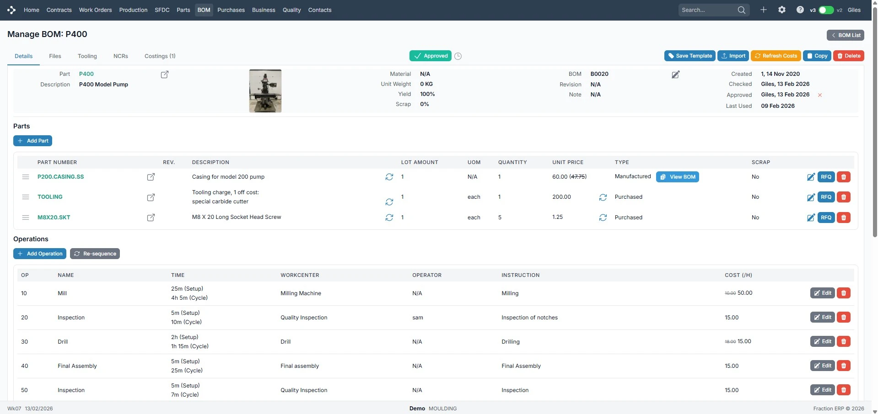Open the Costings (1) tab
Screen dimensions: 878x414
[x=160, y=56]
